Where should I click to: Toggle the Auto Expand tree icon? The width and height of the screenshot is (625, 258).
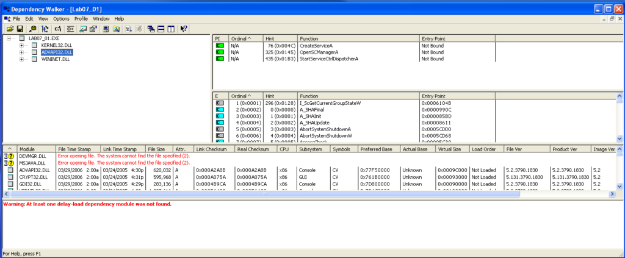(x=45, y=29)
